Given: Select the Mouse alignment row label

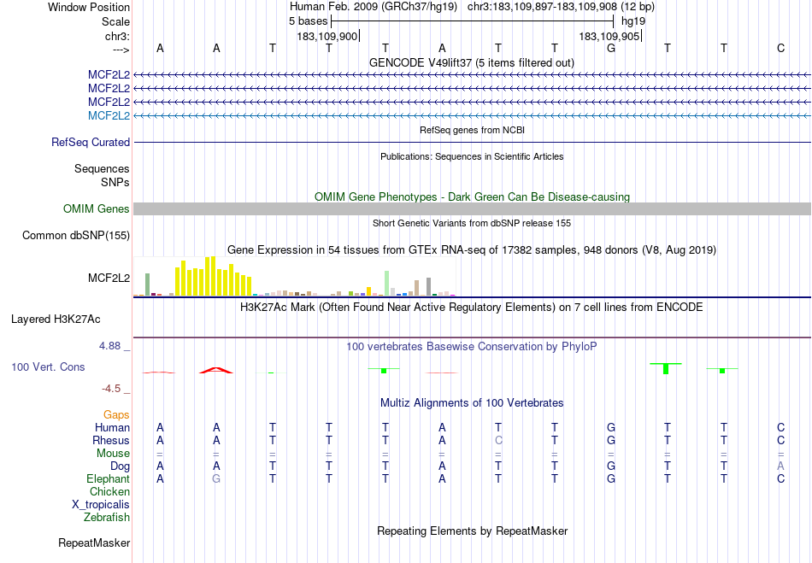Looking at the screenshot, I should 113,454.
